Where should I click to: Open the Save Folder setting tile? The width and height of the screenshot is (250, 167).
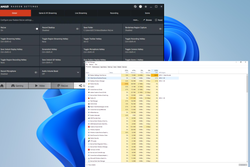click(102, 29)
